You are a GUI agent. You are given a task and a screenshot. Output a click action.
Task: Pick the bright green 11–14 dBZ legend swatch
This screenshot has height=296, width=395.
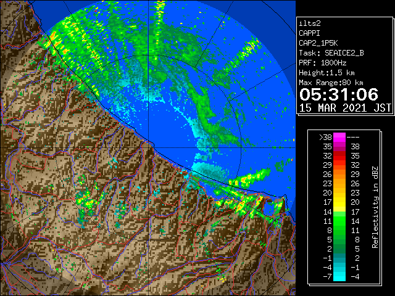(x=339, y=221)
